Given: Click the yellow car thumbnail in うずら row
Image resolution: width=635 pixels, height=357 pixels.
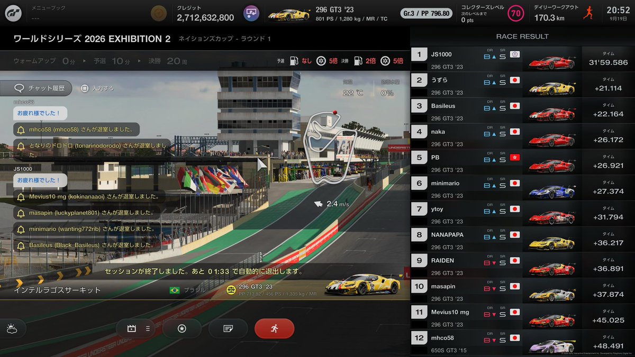Looking at the screenshot, I should coord(552,88).
